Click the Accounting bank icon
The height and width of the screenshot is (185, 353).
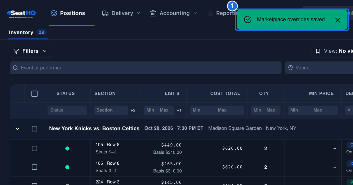pyautogui.click(x=153, y=13)
